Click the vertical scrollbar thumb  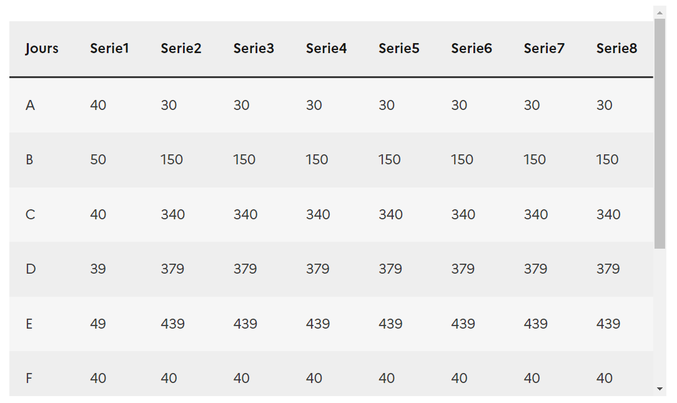click(660, 134)
